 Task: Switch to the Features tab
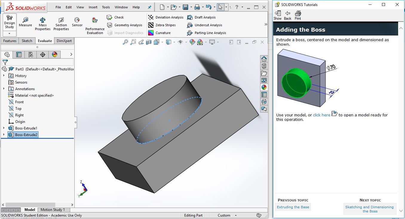10,41
